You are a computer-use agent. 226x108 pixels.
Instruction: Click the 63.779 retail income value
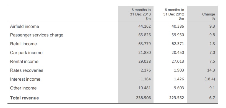145,44
